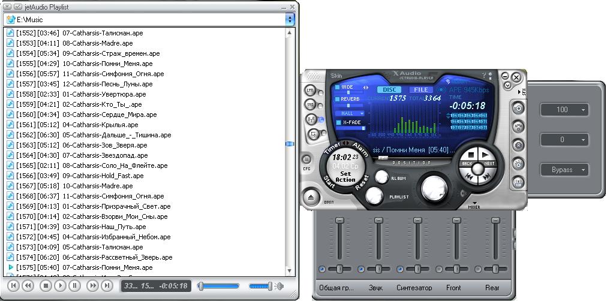Click the PLAYLIST round button
Screen dimensions: 607x301
[x=374, y=195]
